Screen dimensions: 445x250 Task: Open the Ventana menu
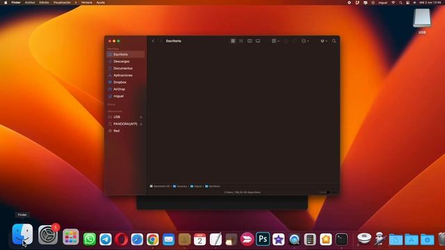click(x=86, y=3)
